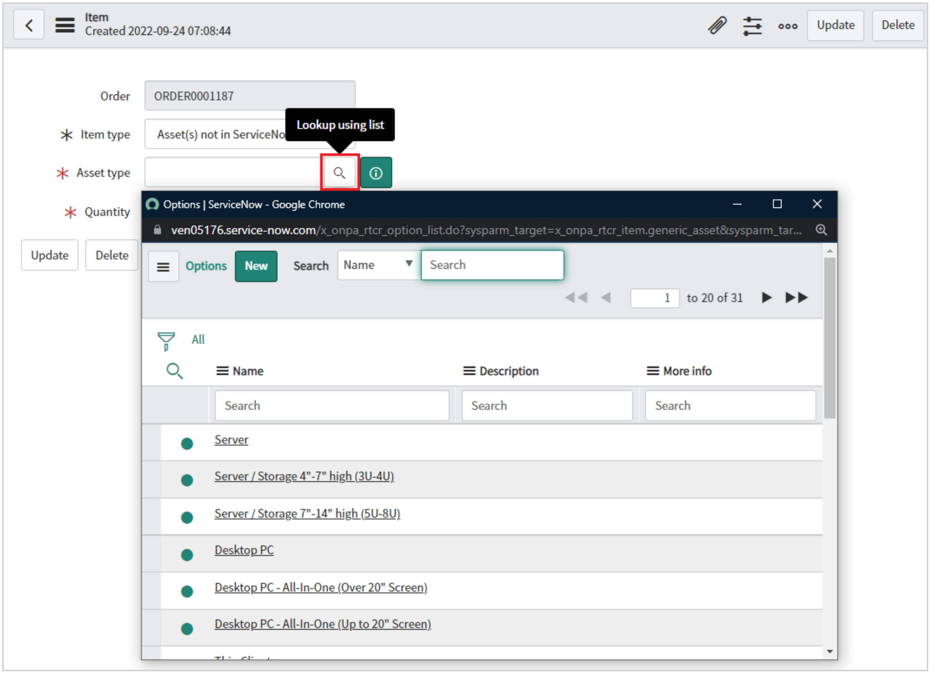Image resolution: width=931 pixels, height=676 pixels.
Task: Click the page number field
Action: pos(655,298)
